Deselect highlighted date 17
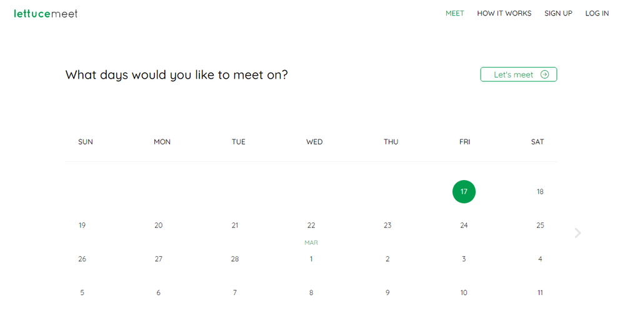This screenshot has height=315, width=625. point(464,192)
